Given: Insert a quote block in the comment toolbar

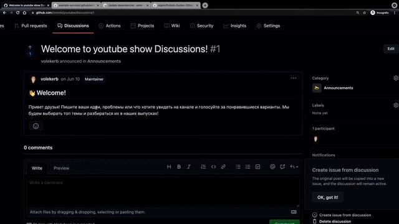Looking at the screenshot, I should (203, 167).
